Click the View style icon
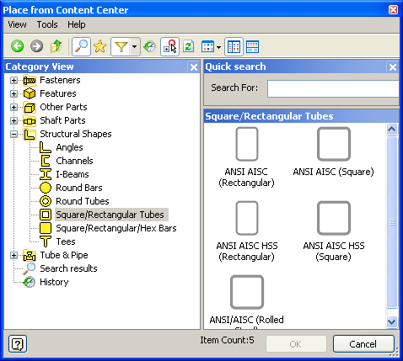This screenshot has height=361, width=403. [x=208, y=46]
